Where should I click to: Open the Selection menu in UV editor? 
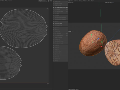2,1
